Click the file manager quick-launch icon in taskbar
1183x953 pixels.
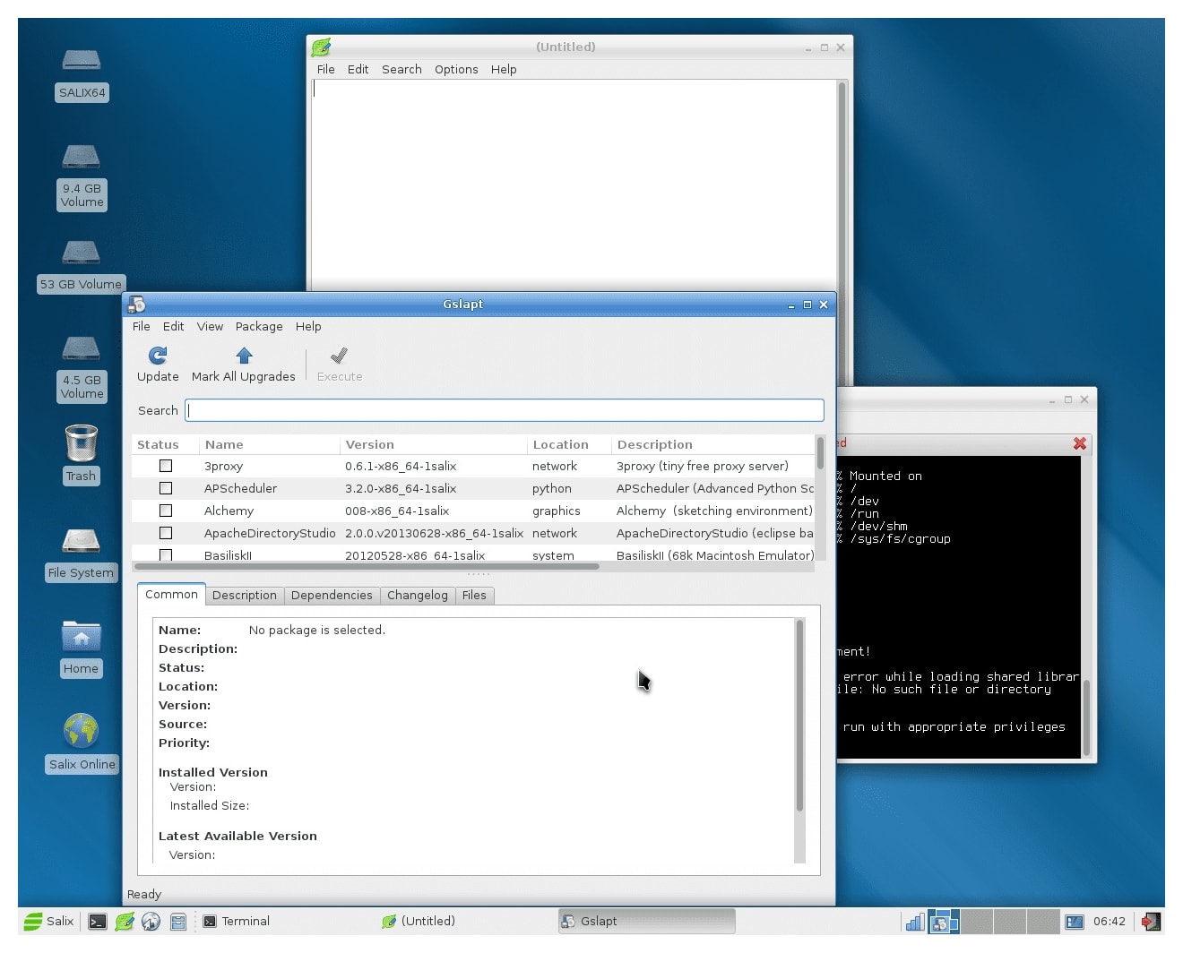click(177, 921)
